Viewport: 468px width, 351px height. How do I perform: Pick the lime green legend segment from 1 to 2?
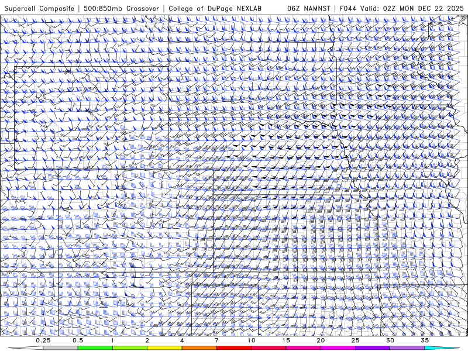coord(130,348)
